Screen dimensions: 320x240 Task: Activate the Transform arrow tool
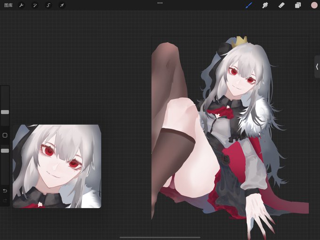pyautogui.click(x=62, y=5)
